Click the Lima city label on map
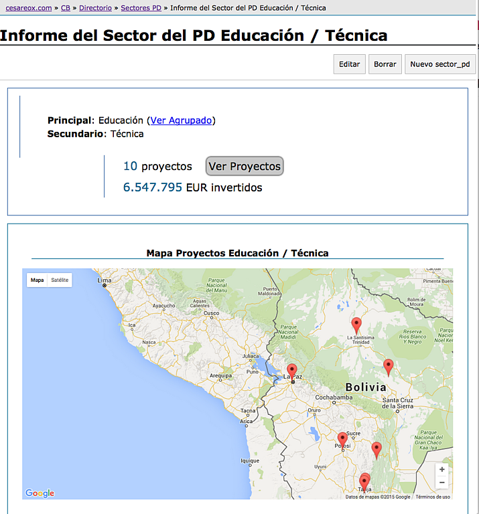 tap(105, 280)
